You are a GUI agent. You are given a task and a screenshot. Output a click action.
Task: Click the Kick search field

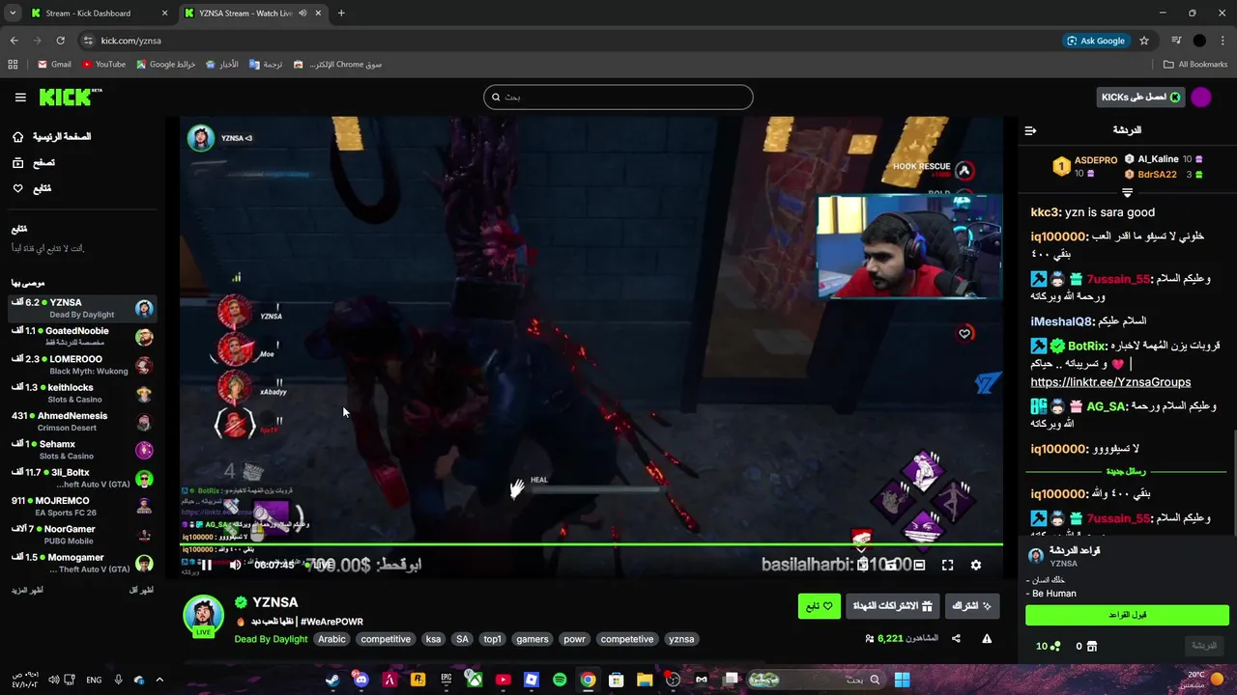click(x=618, y=97)
